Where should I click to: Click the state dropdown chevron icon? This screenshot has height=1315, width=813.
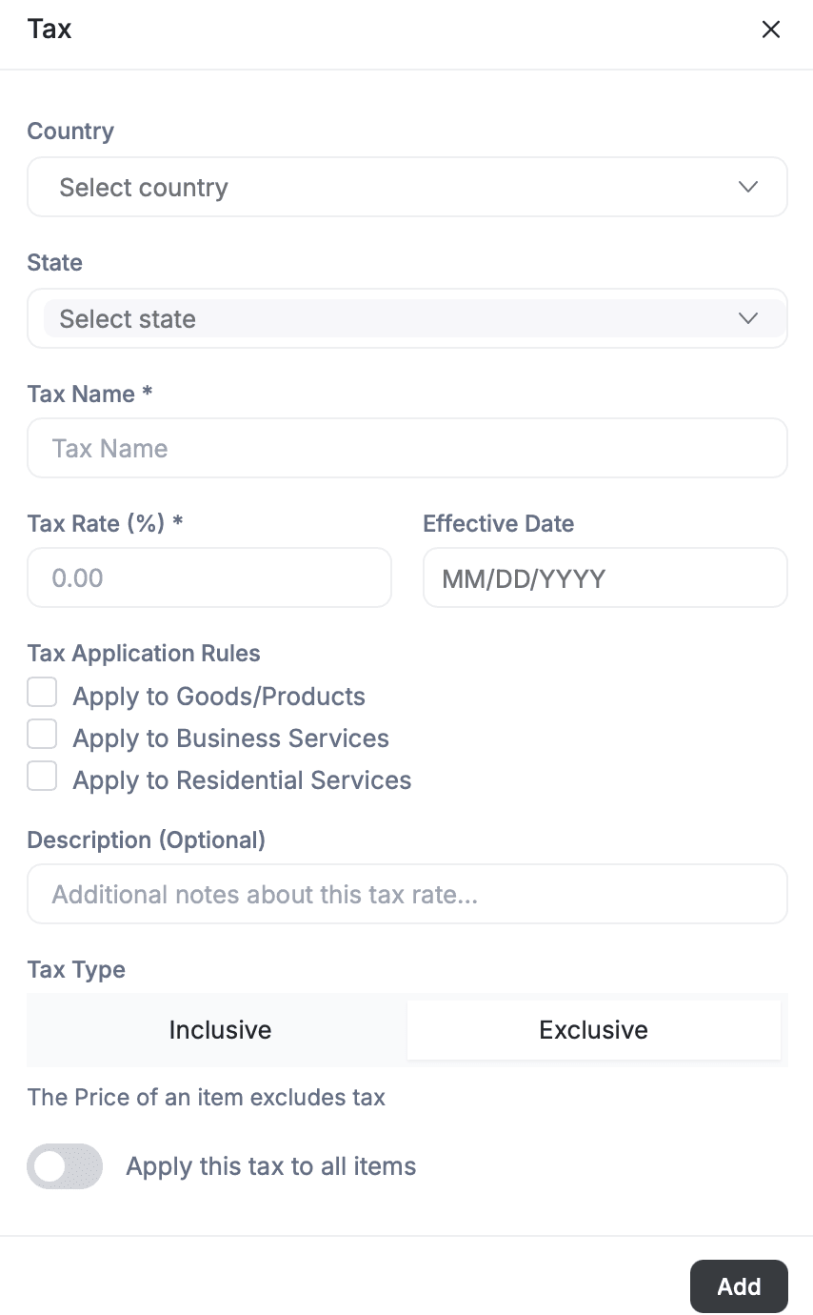point(748,318)
